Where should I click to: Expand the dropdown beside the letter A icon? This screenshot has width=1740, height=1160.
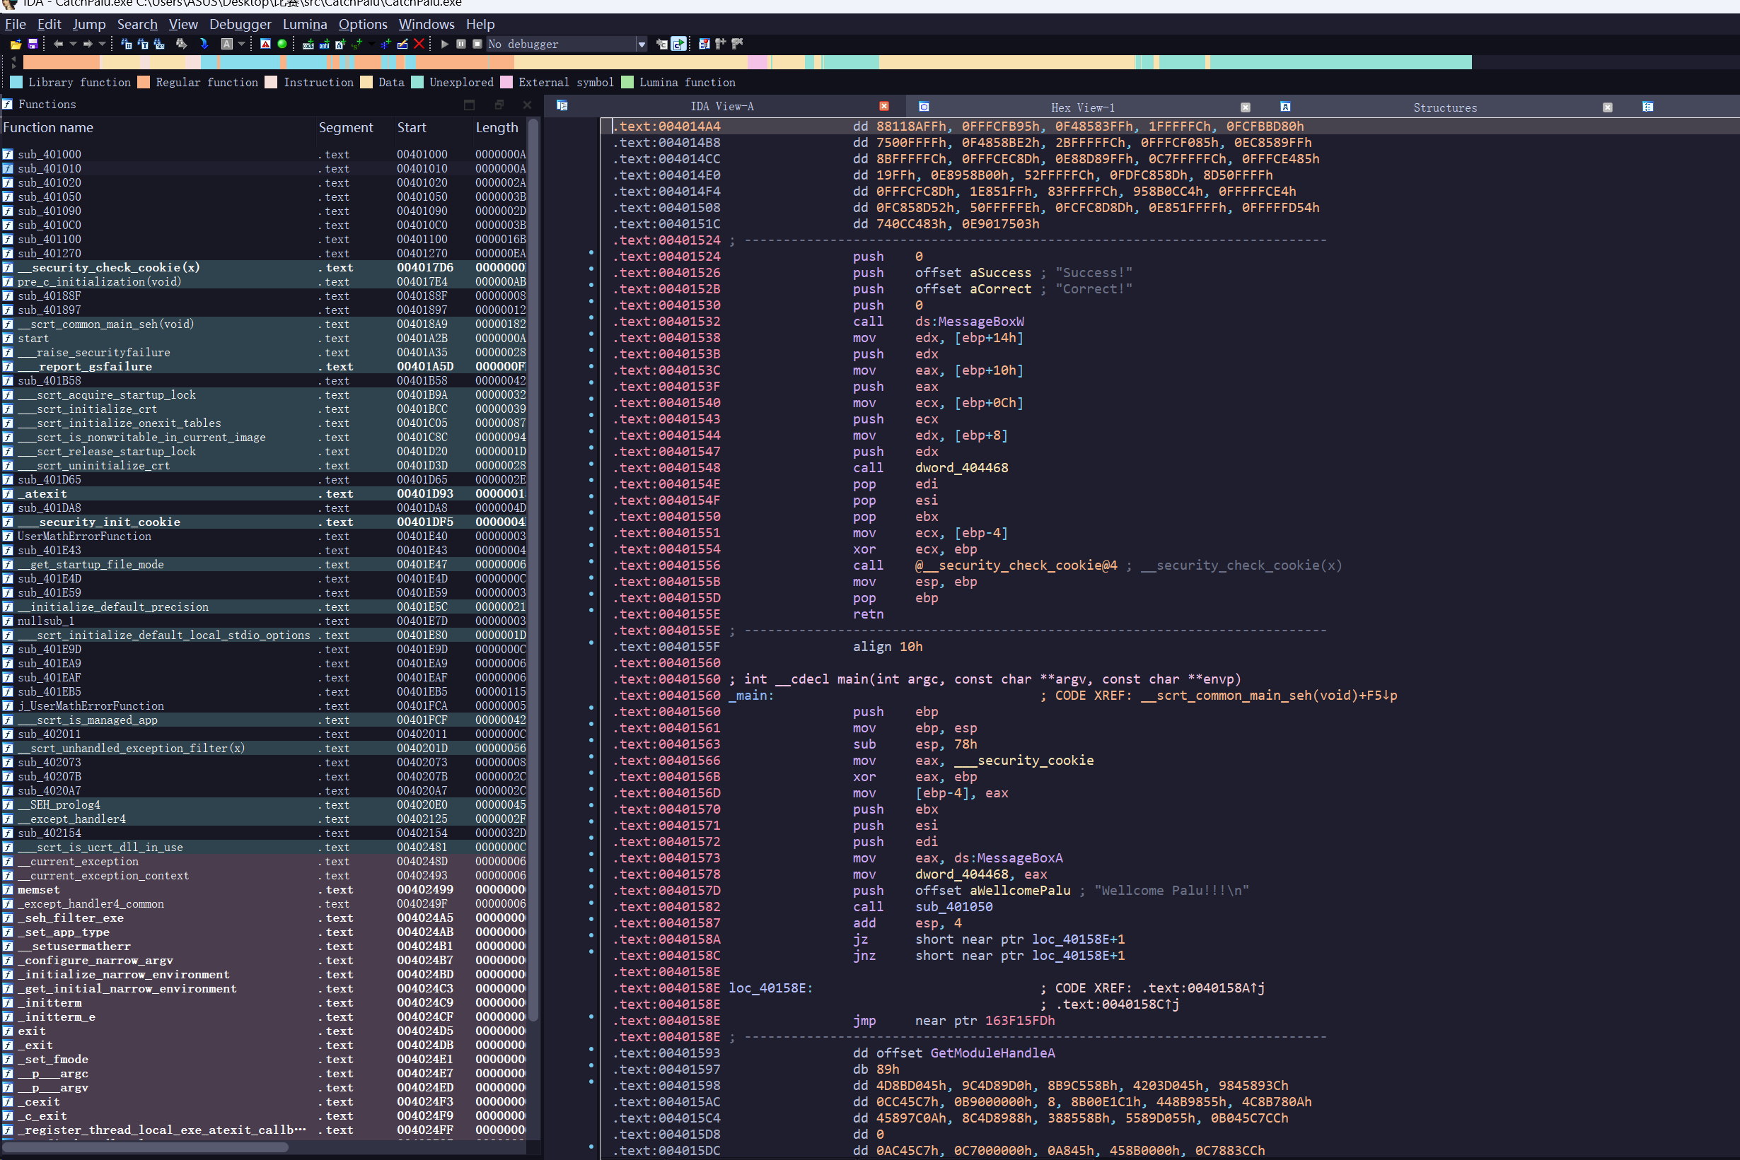(242, 45)
